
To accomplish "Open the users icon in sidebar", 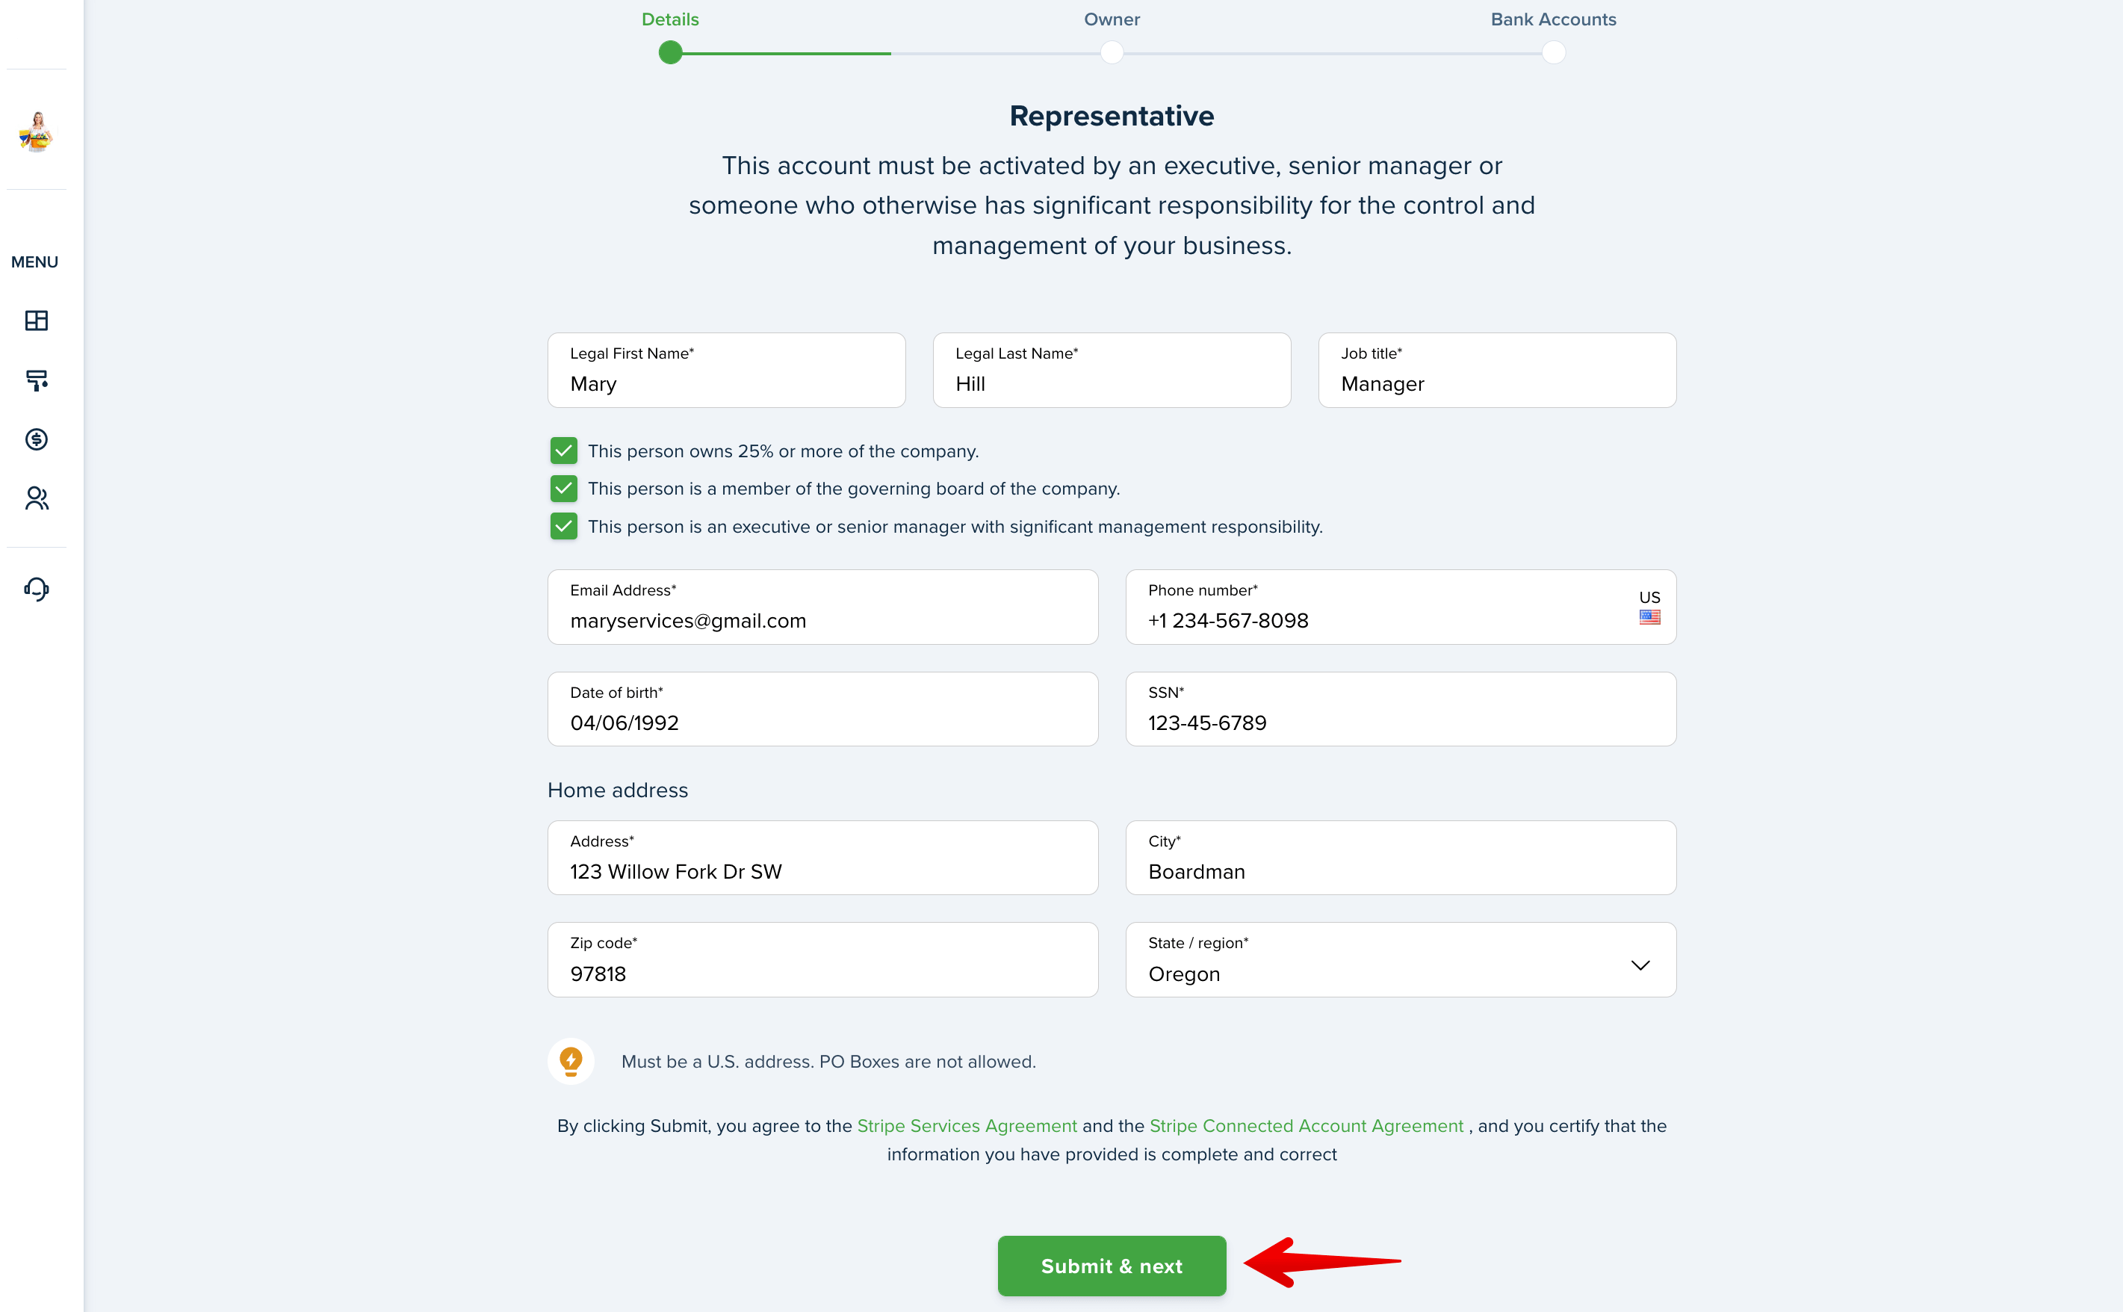I will pyautogui.click(x=37, y=498).
